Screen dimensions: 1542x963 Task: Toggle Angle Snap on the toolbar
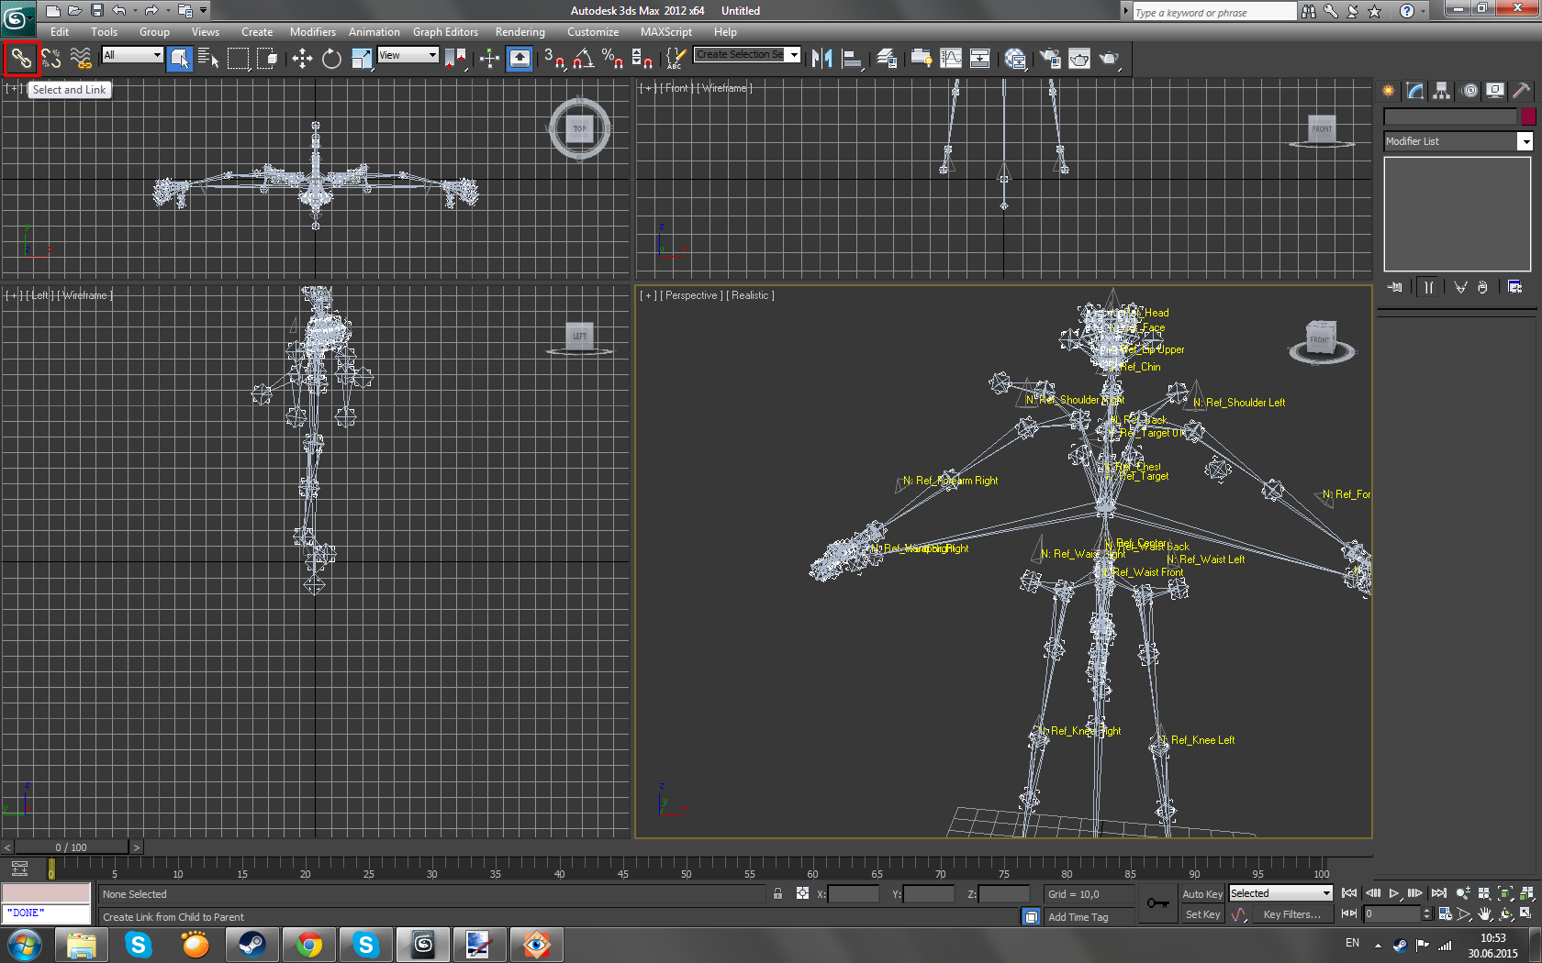coord(583,60)
